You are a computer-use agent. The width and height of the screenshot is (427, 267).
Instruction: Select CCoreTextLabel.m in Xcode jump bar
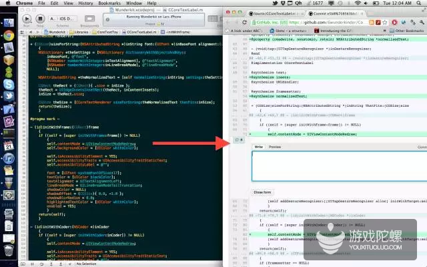[139, 32]
